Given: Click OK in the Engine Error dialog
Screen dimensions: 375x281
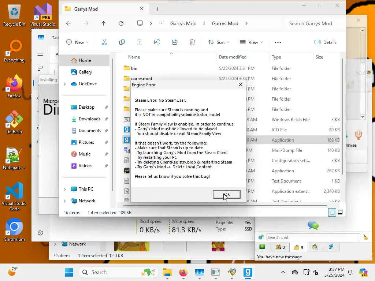Looking at the screenshot, I should click(226, 194).
